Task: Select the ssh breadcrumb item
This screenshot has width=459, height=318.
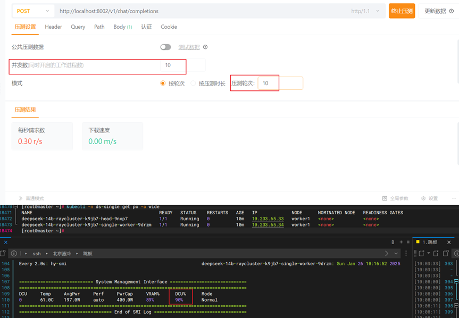Action: coord(37,254)
